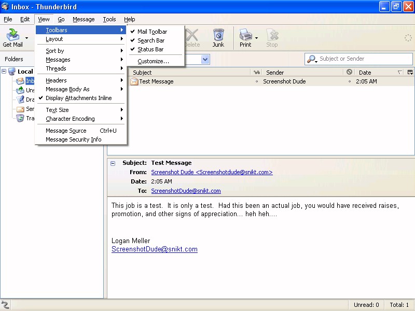Close the View menu
This screenshot has height=311, width=415.
(44, 19)
